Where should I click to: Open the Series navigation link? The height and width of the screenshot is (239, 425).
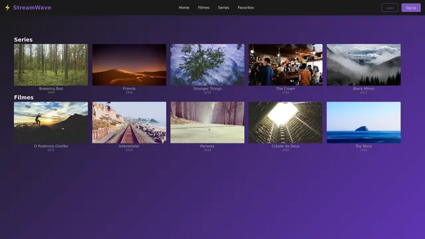(224, 7)
